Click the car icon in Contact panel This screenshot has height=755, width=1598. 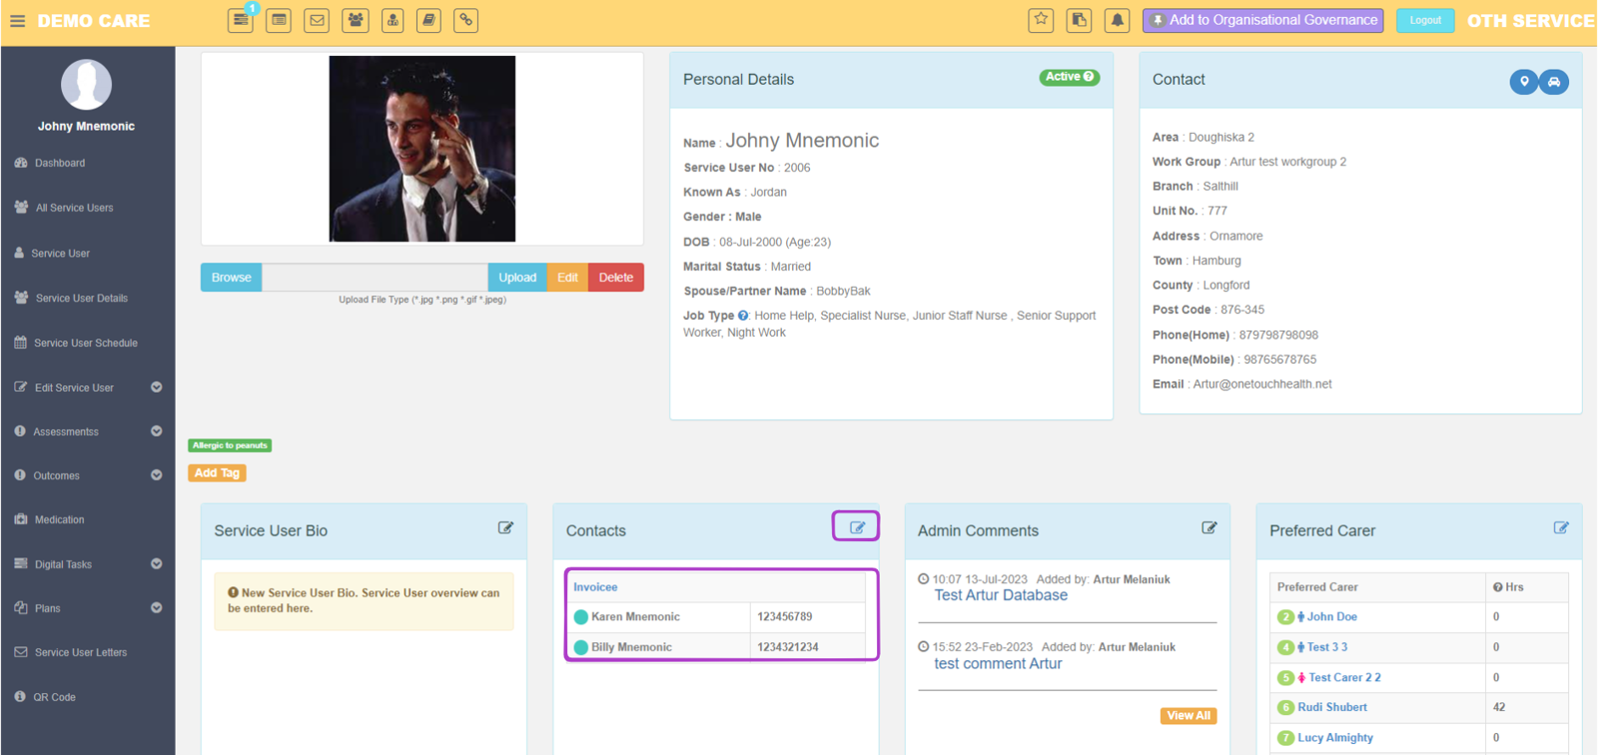coord(1554,82)
